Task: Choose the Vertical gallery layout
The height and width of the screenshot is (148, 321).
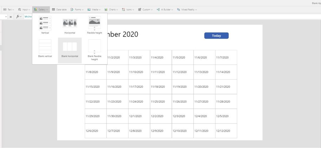Action: [x=45, y=25]
